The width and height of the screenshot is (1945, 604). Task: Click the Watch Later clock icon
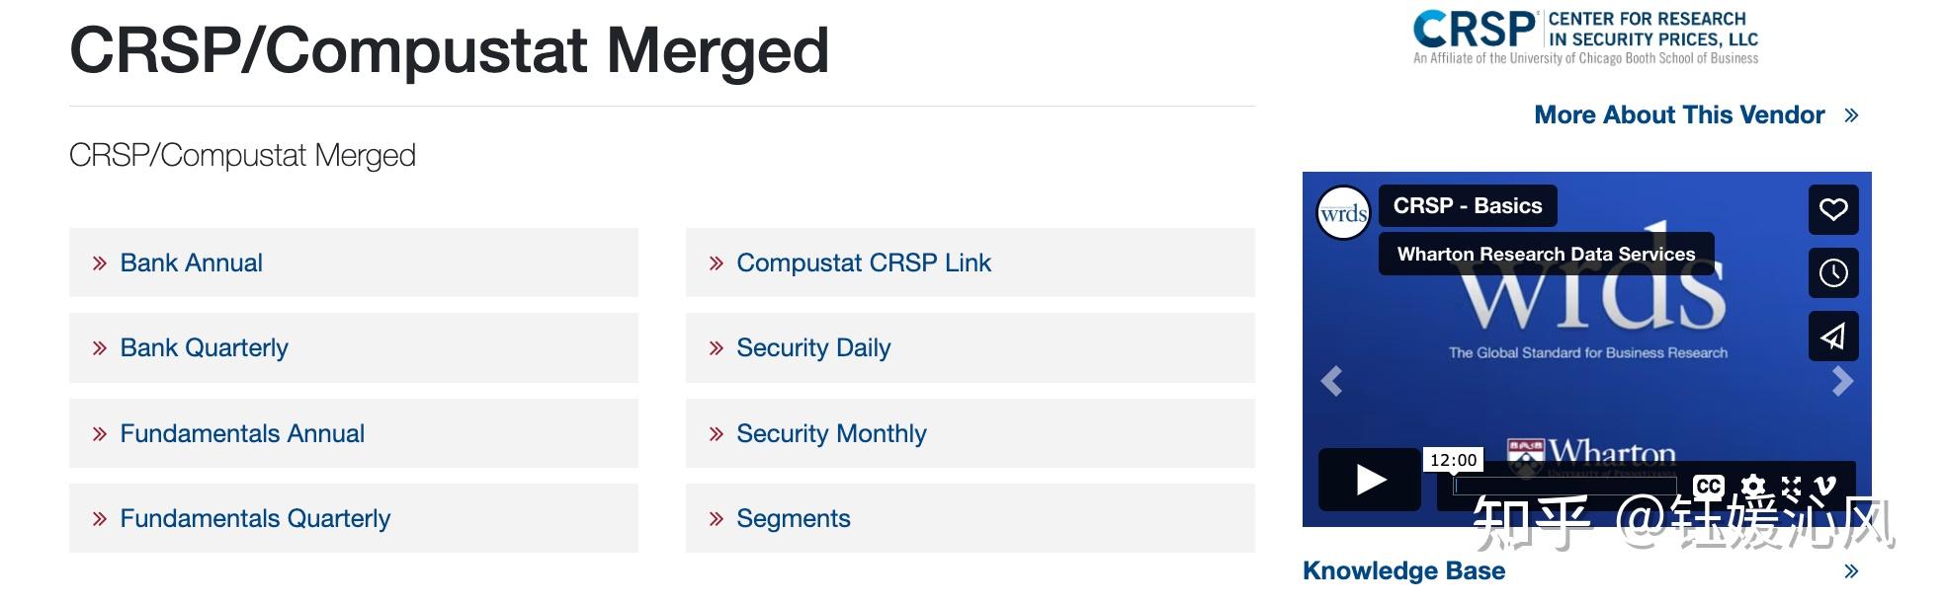[1833, 272]
